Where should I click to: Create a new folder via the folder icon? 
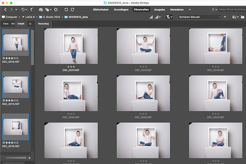[243, 17]
